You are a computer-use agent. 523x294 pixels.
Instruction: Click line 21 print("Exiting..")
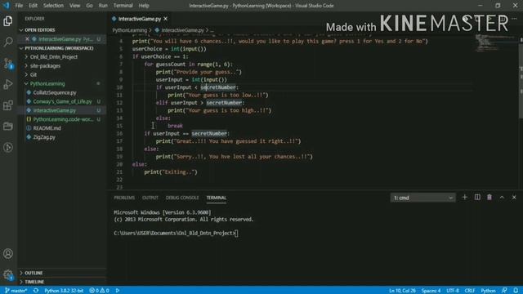171,172
